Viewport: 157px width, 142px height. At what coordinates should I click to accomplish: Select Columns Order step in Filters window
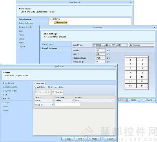pyautogui.click(x=10, y=91)
